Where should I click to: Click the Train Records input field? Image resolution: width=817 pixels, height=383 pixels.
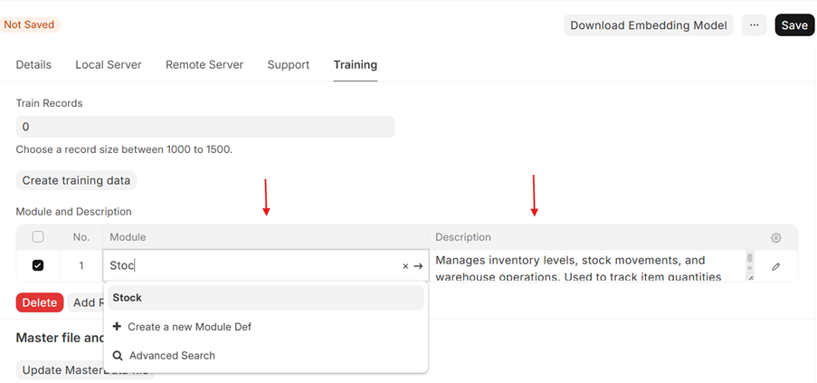pyautogui.click(x=204, y=127)
